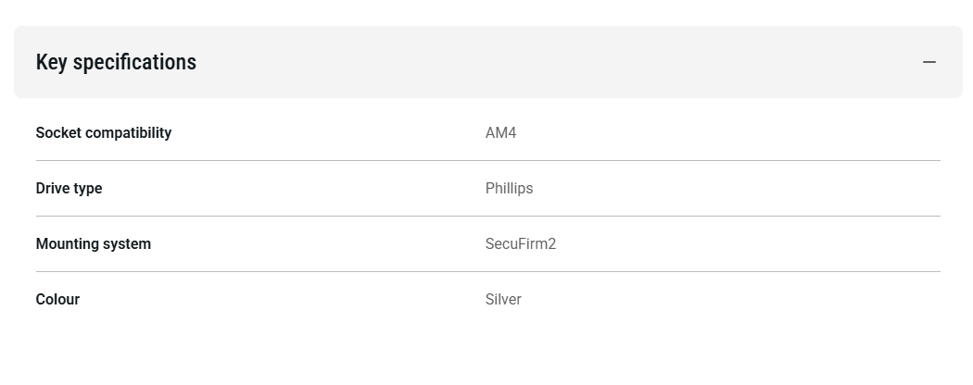Click the divider line below Socket compatibility

tap(487, 160)
